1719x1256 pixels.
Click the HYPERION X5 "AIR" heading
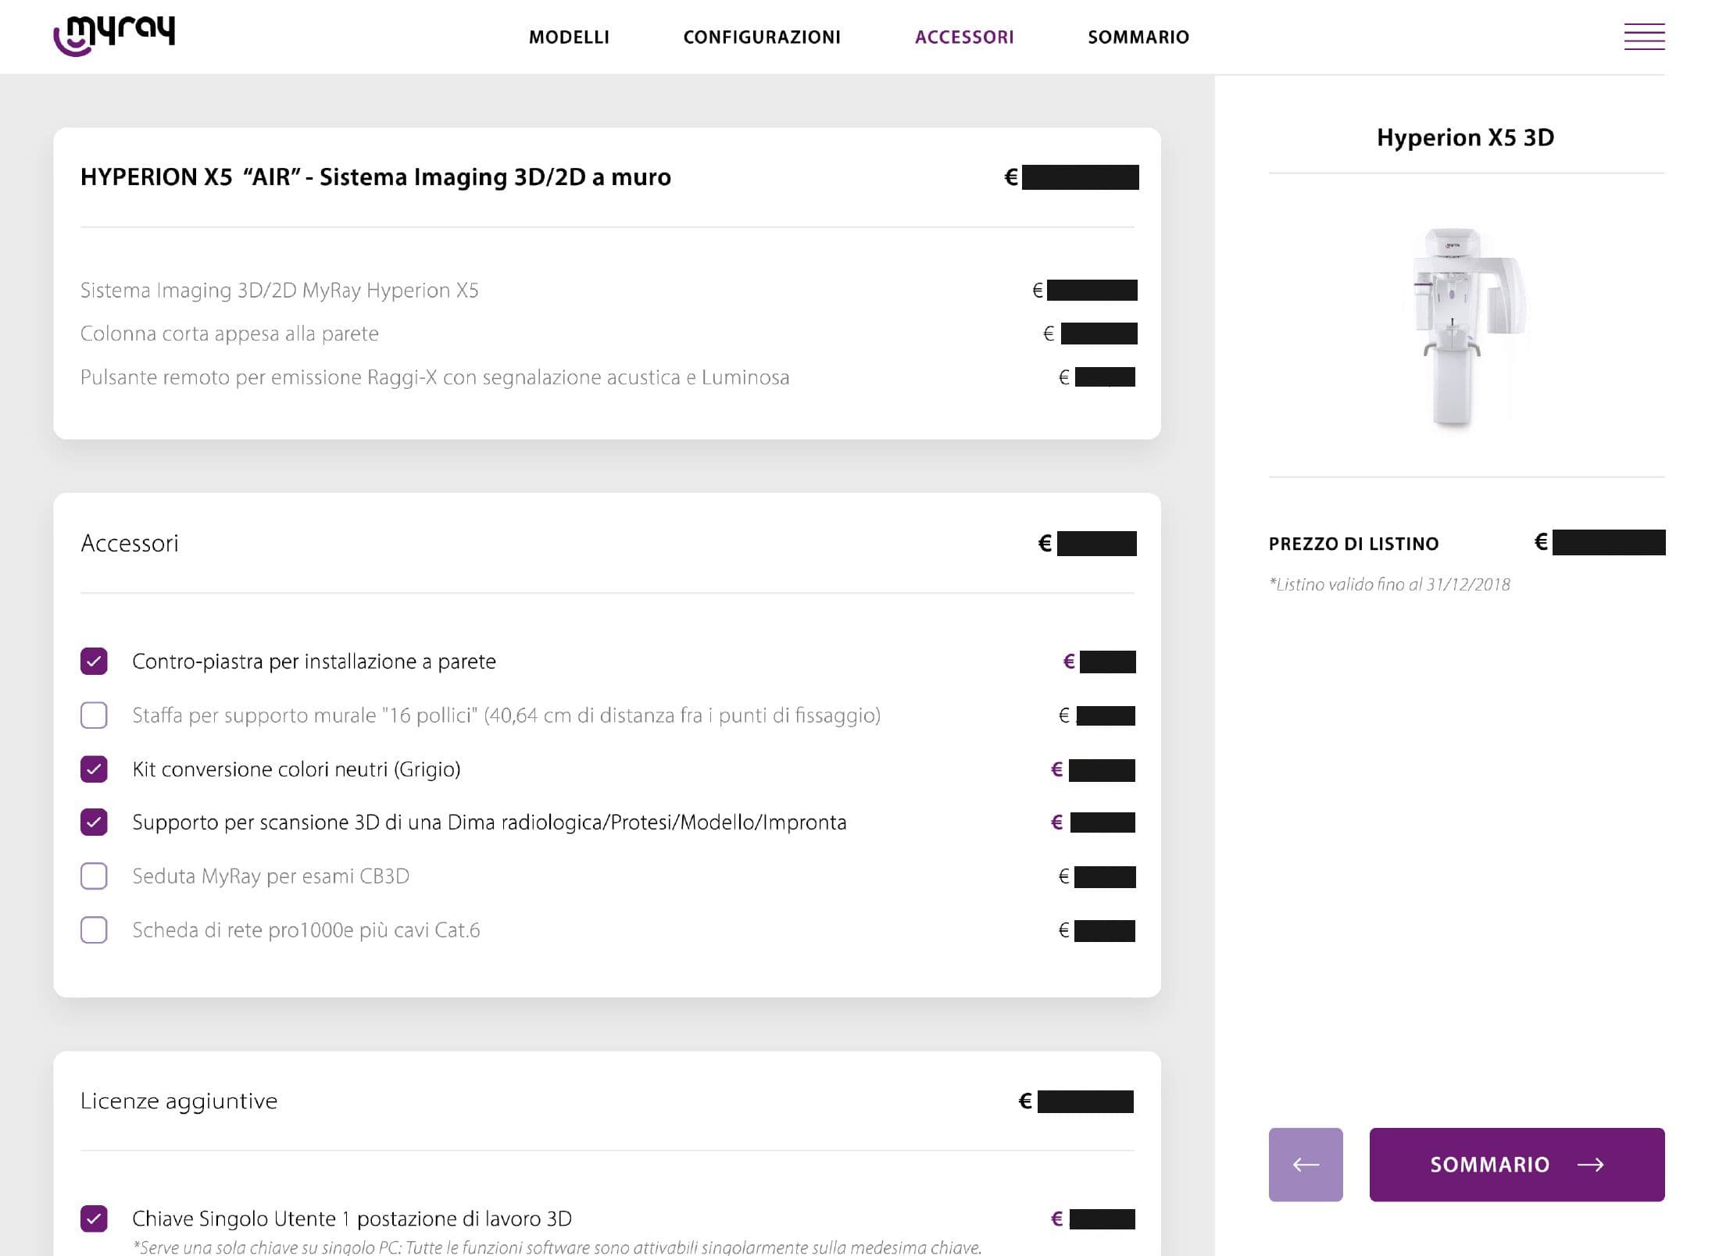[376, 177]
